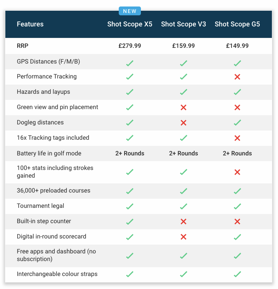Click the V3 red cross for Digital in-round scorecard
The image size is (278, 289).
pos(183,237)
